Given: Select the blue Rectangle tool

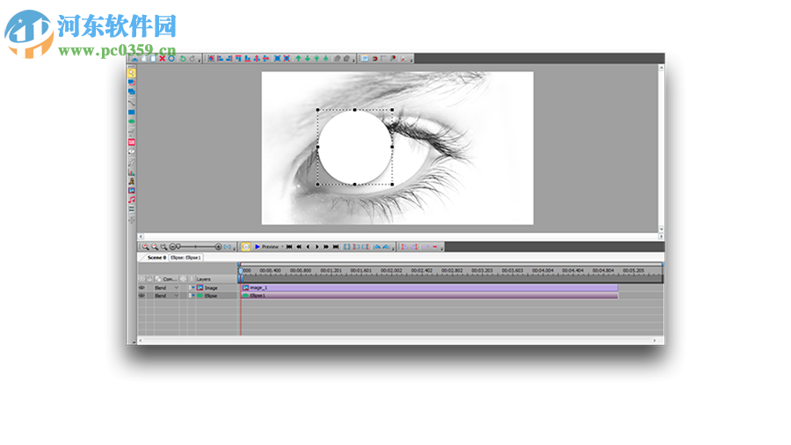Looking at the screenshot, I should coord(132,112).
